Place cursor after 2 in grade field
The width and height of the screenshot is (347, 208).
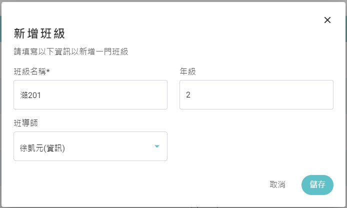(191, 94)
